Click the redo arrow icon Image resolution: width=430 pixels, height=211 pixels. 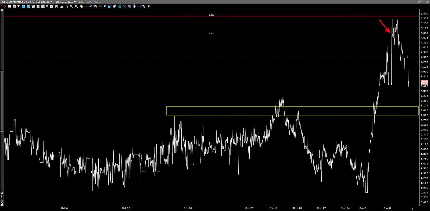coord(96,6)
